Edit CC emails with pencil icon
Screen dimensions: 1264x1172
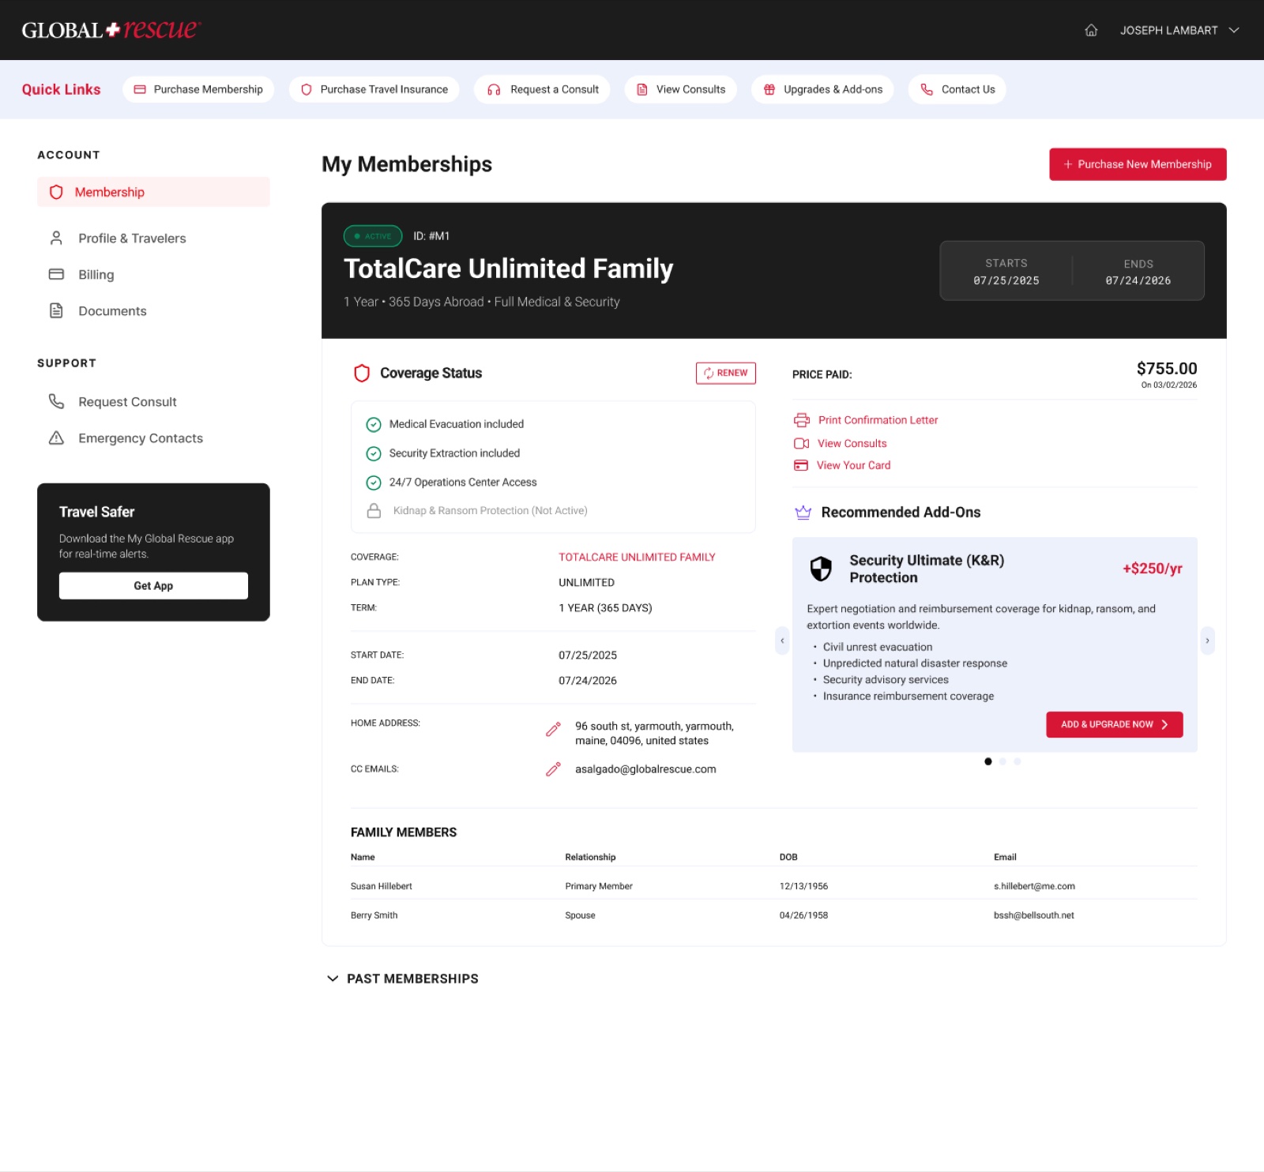point(553,769)
